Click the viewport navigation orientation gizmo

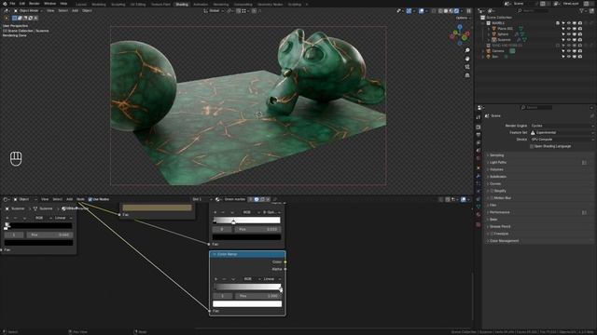click(x=460, y=35)
